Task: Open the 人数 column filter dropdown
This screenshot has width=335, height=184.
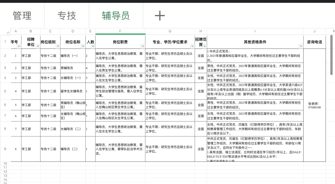Action: (x=93, y=46)
